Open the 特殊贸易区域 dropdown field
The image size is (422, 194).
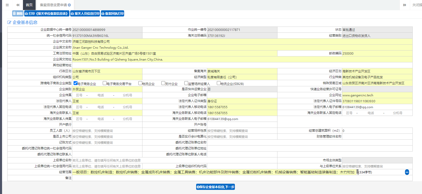pyautogui.click(x=377, y=83)
